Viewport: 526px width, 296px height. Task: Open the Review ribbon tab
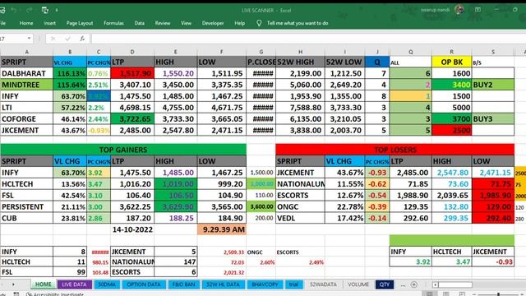pyautogui.click(x=163, y=23)
